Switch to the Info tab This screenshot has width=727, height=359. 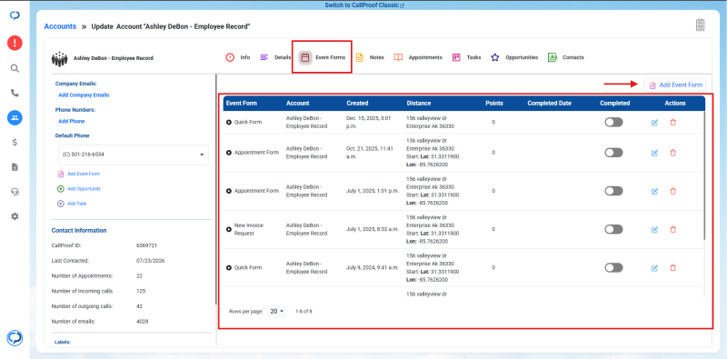238,57
